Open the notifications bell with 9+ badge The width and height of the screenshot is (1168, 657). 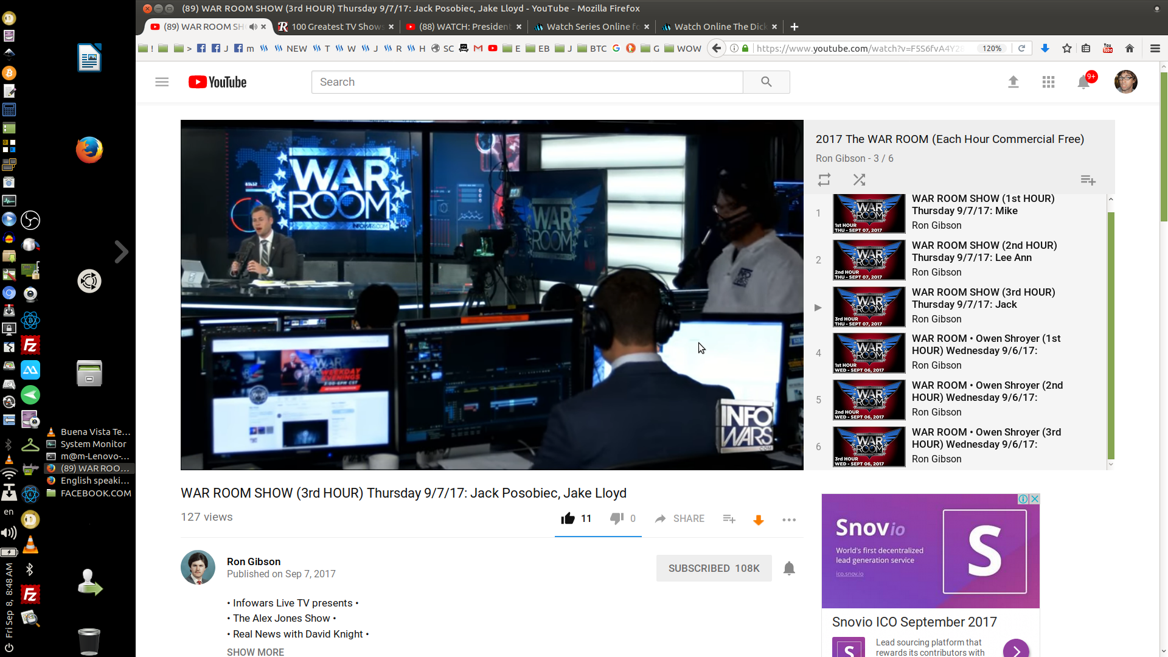pyautogui.click(x=1085, y=81)
